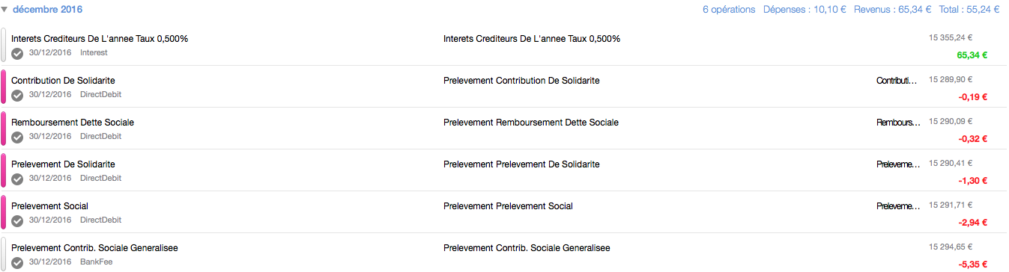Viewport: 1009px width, 272px height.
Task: Click truncated Contributi... category of Contribution row
Action: point(897,81)
